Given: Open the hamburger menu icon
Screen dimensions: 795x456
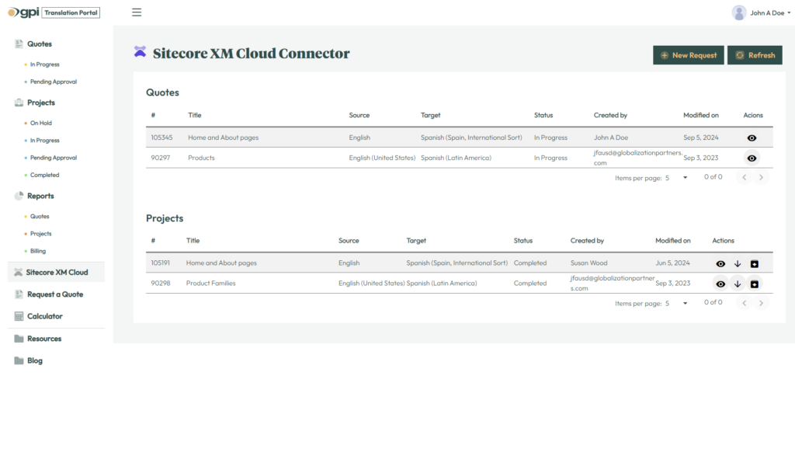Looking at the screenshot, I should (x=137, y=12).
